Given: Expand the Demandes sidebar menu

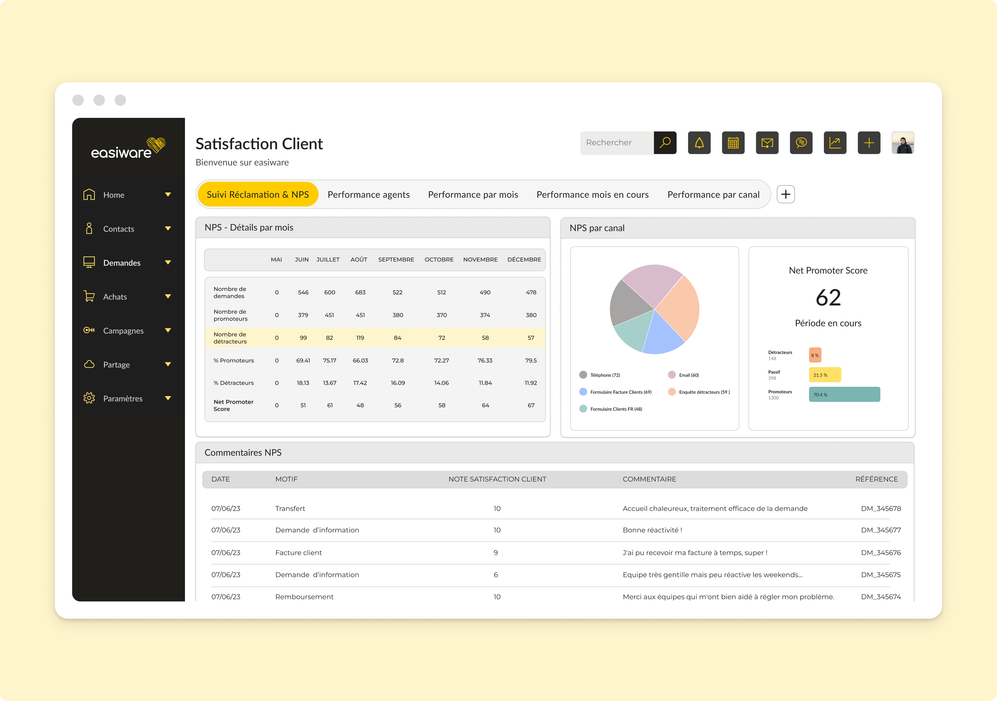Looking at the screenshot, I should [x=168, y=262].
